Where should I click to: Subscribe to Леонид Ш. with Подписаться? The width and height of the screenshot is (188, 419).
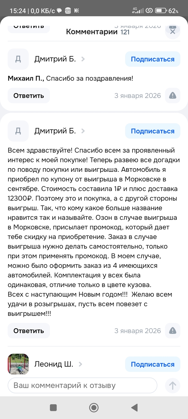153,364
